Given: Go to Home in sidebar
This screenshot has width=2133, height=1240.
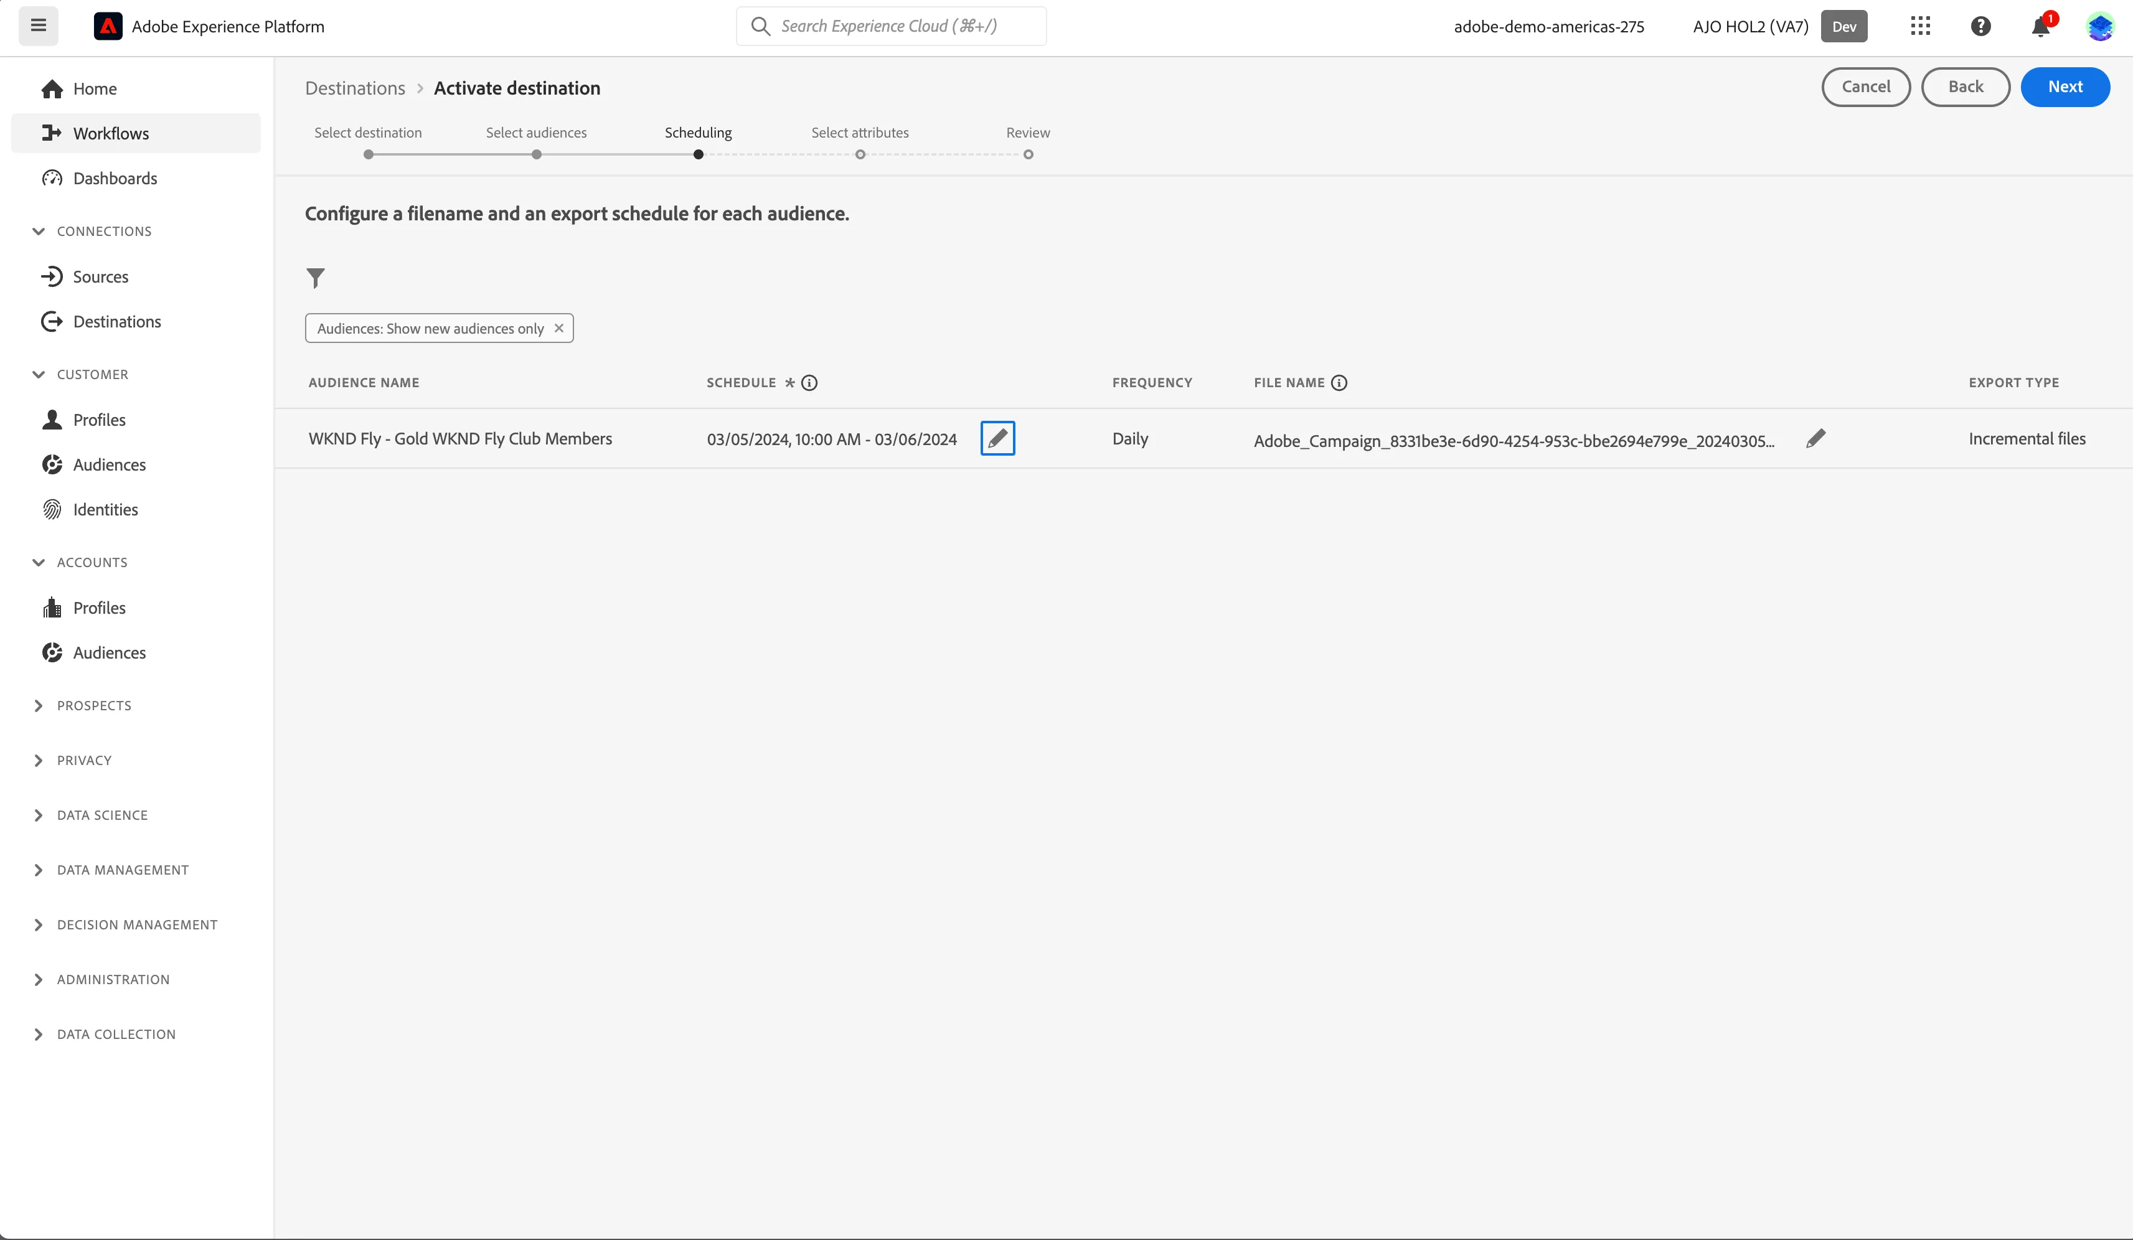Looking at the screenshot, I should coord(136,89).
